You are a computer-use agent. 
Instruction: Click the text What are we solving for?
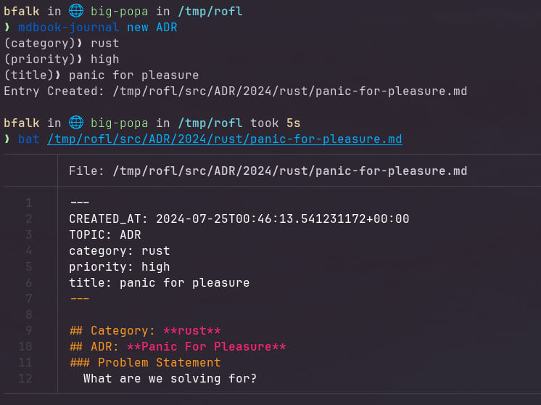[170, 378]
